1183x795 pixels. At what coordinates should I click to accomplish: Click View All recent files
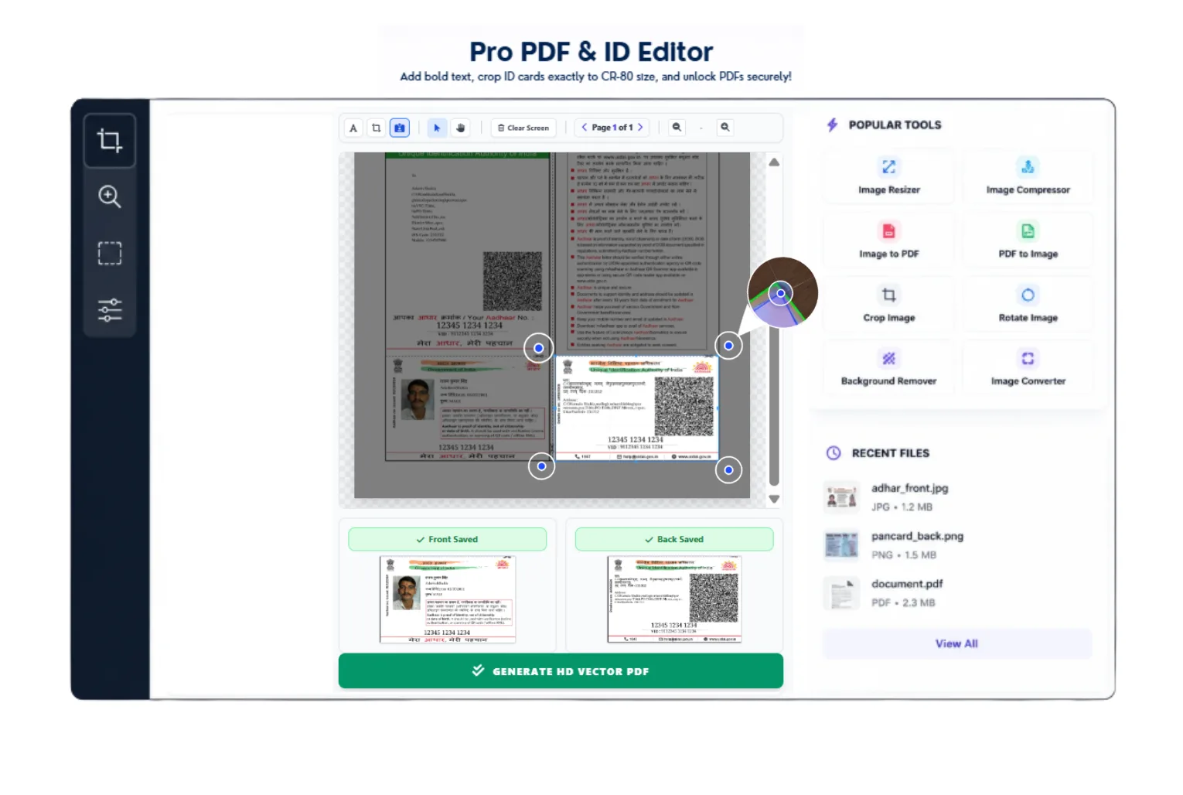point(957,643)
